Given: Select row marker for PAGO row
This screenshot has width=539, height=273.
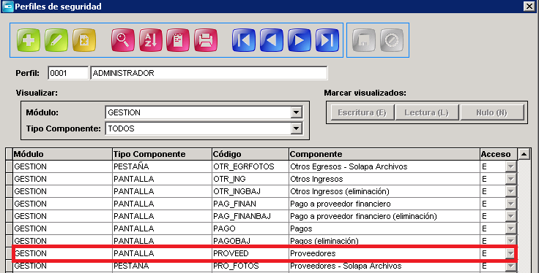Looking at the screenshot, I should click(9, 228).
